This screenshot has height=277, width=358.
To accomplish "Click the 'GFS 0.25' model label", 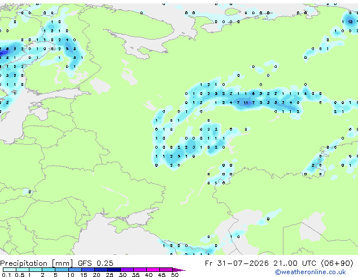I will 95,263.
